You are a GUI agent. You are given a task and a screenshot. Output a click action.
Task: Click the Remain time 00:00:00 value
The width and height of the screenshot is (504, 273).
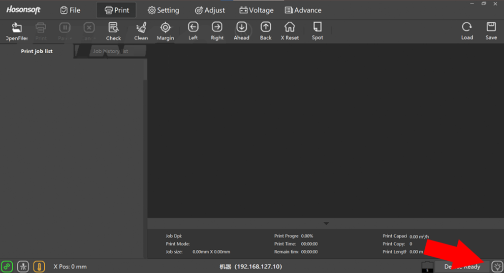(x=309, y=252)
